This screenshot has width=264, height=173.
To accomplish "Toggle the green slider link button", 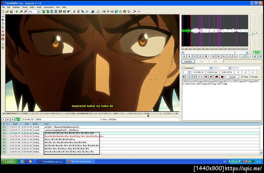I will pyautogui.click(x=257, y=52).
